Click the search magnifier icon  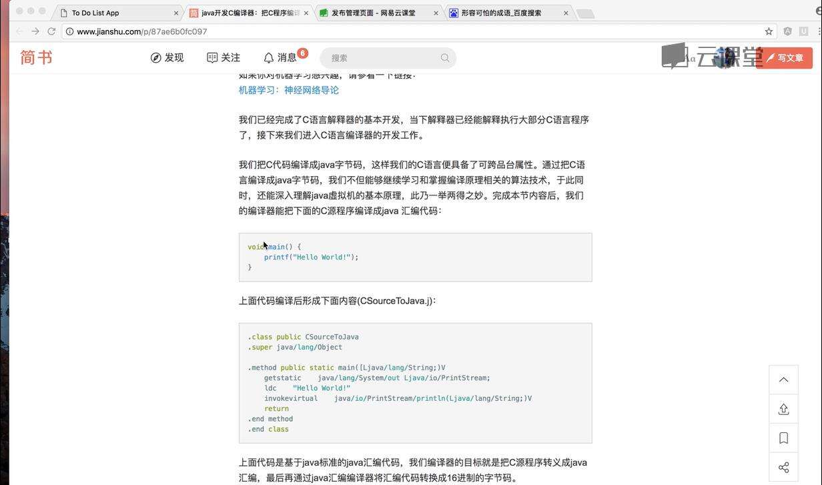click(445, 58)
